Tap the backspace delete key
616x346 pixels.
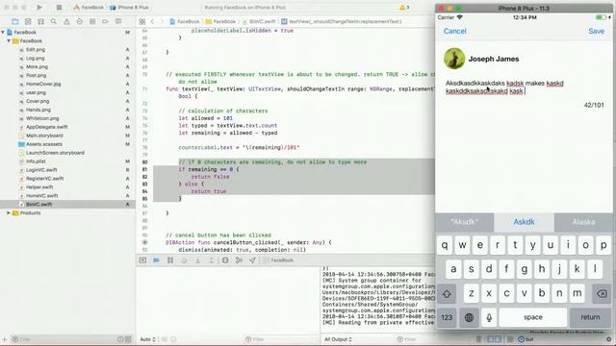coord(602,293)
